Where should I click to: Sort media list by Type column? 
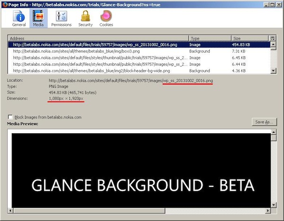(210, 38)
